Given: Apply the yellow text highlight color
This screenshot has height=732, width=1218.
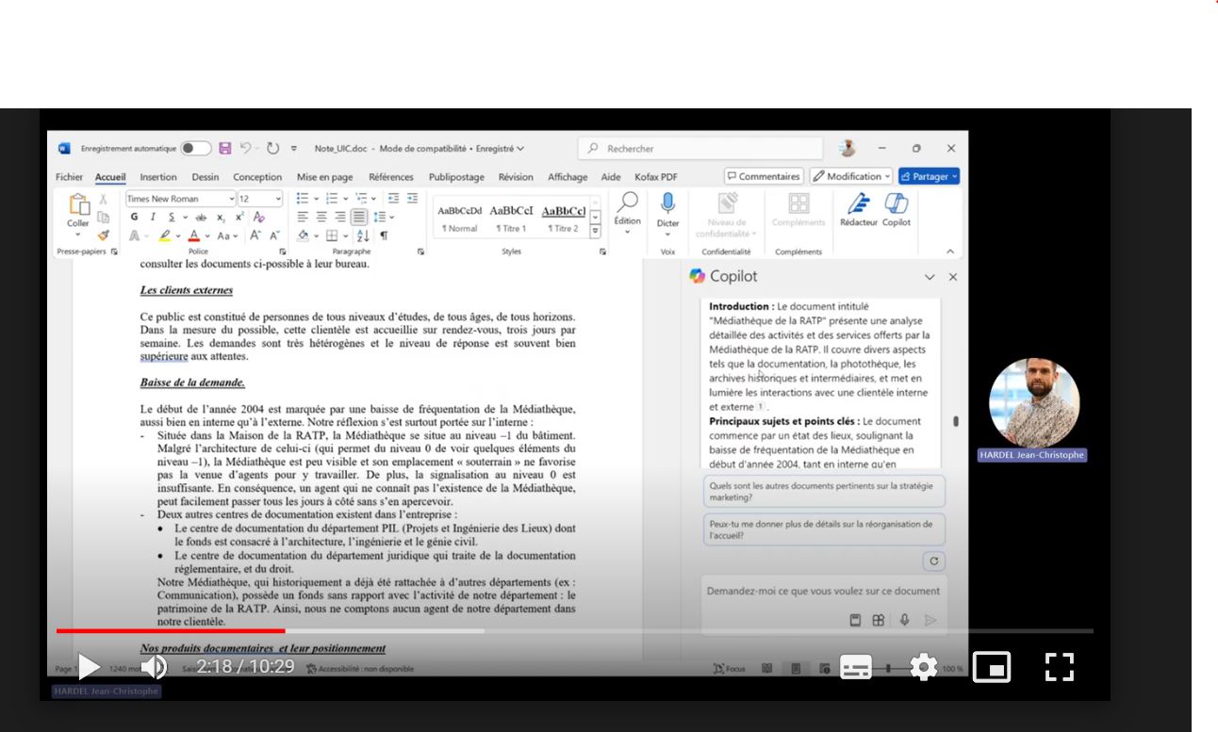Looking at the screenshot, I should click(165, 236).
